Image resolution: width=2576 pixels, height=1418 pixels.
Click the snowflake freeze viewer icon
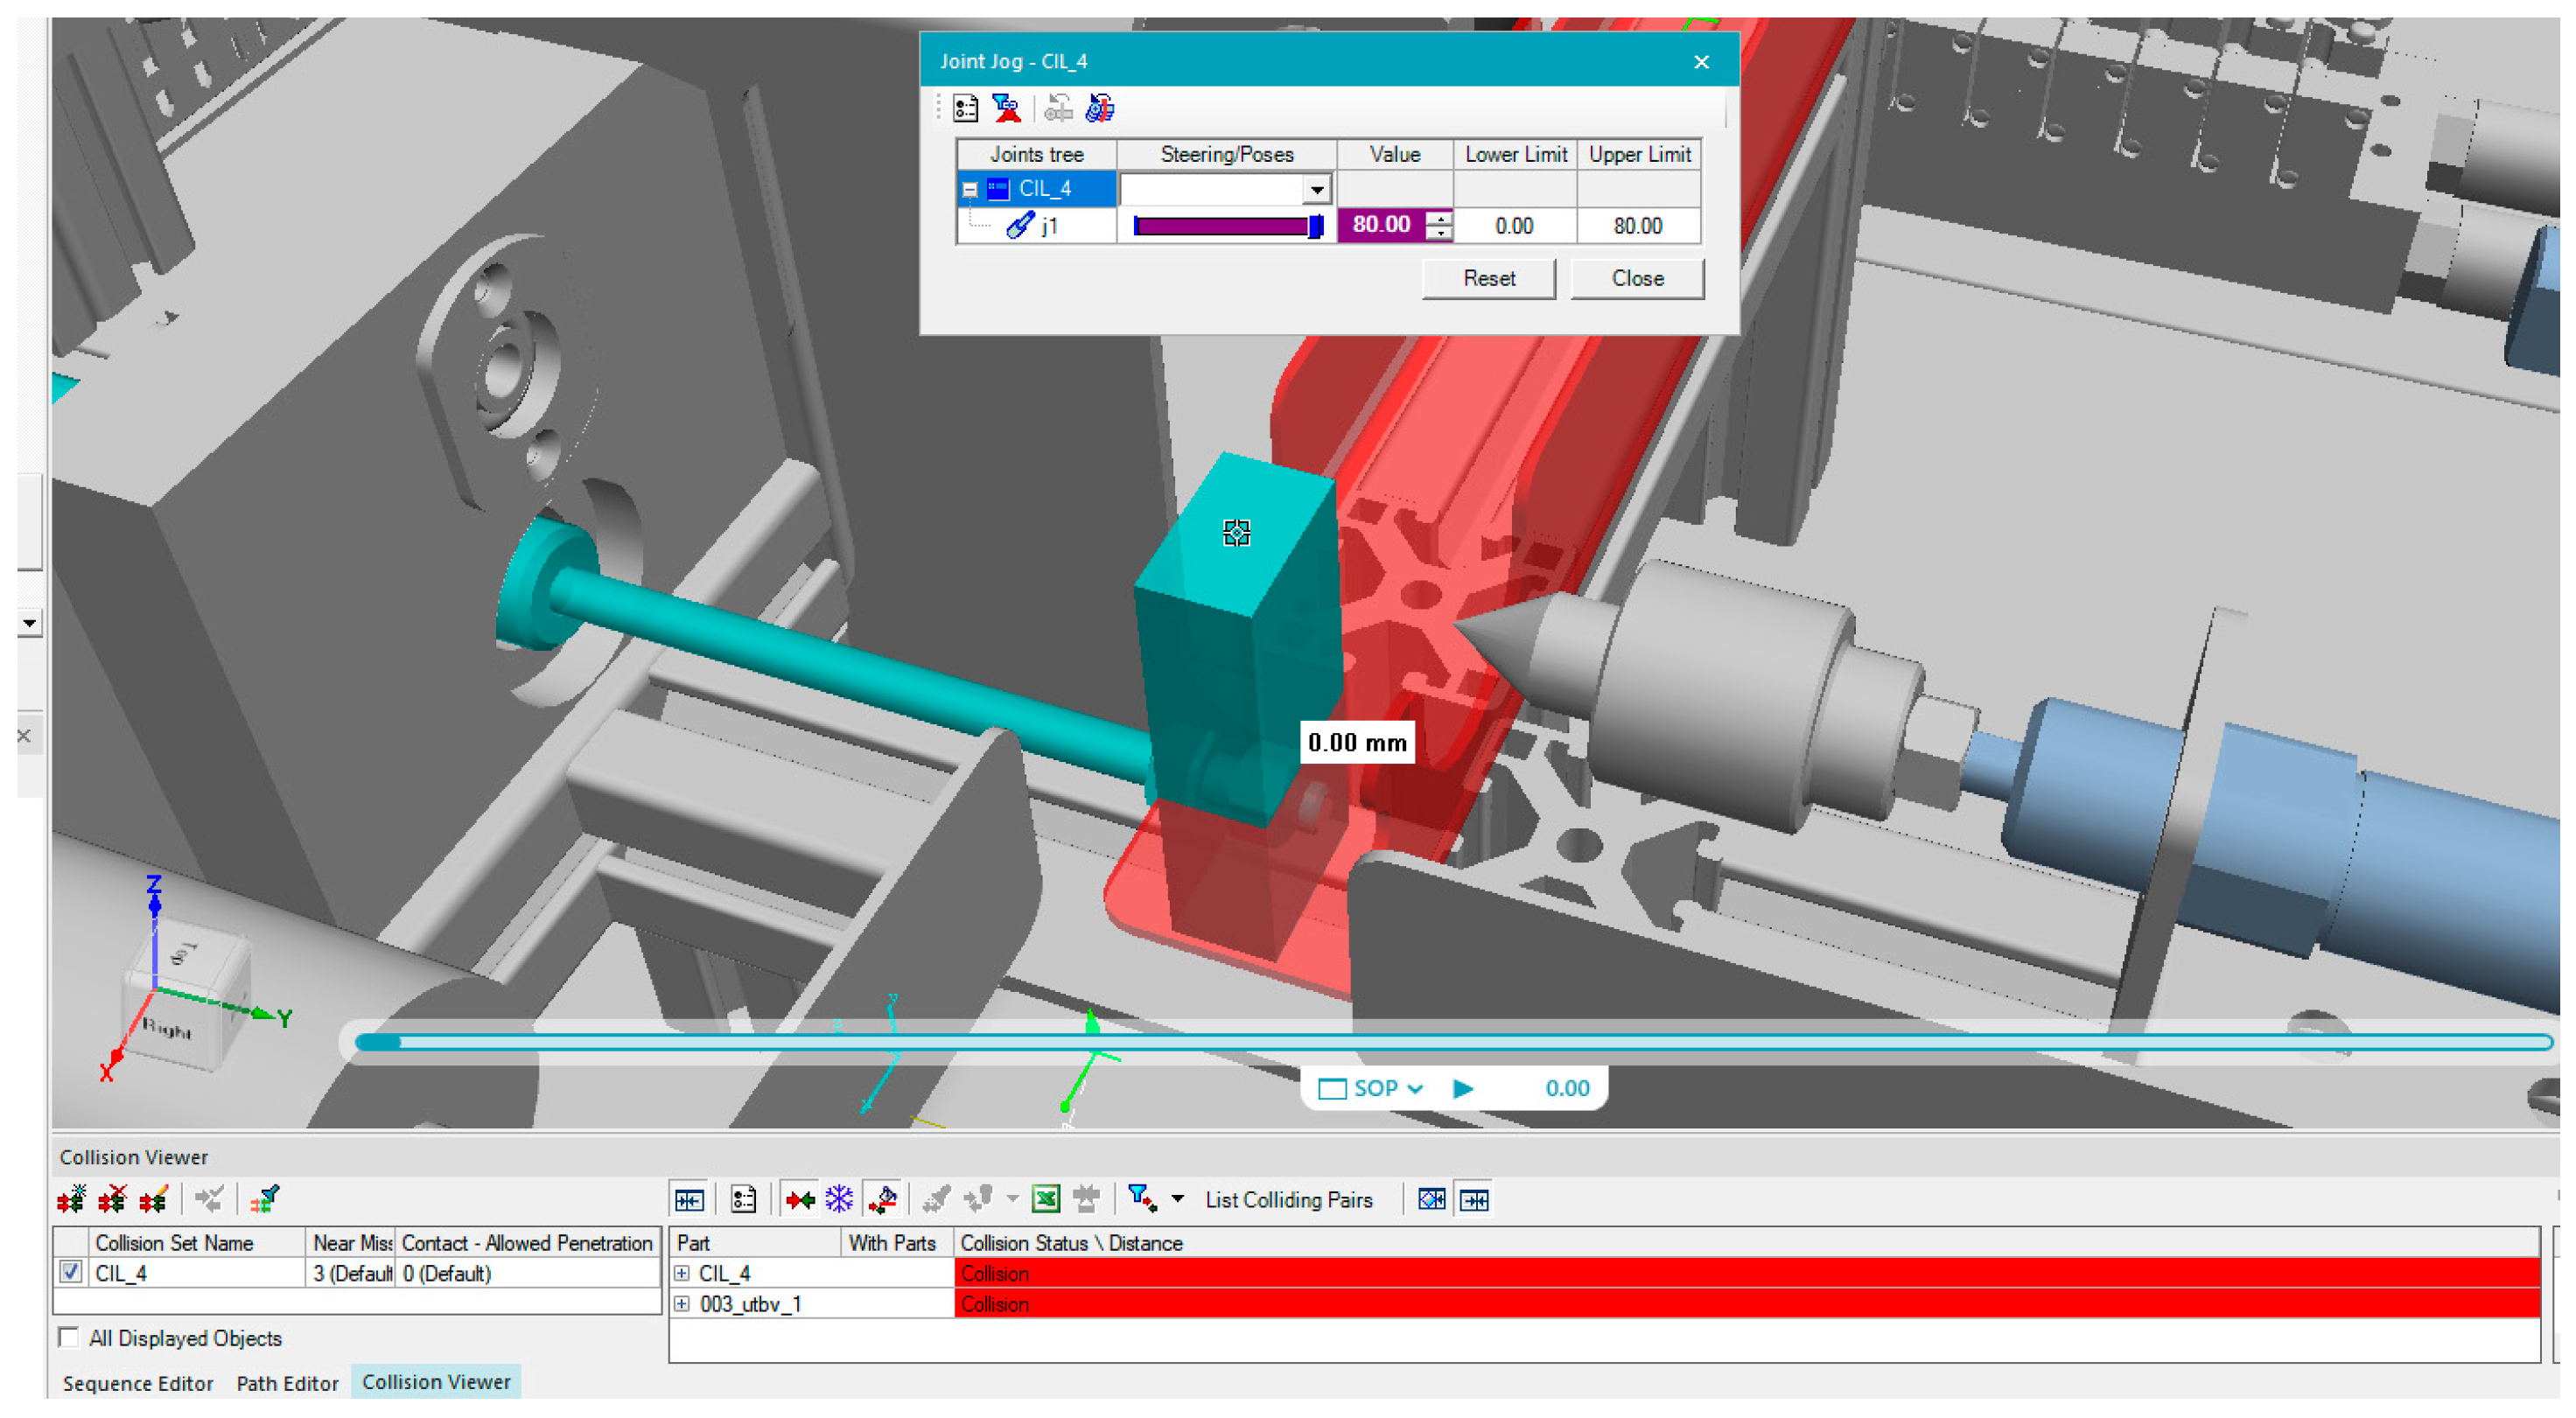(839, 1199)
